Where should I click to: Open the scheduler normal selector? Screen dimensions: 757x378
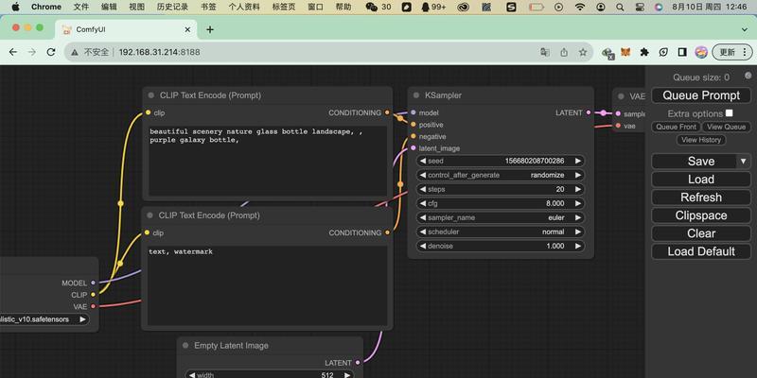(501, 232)
